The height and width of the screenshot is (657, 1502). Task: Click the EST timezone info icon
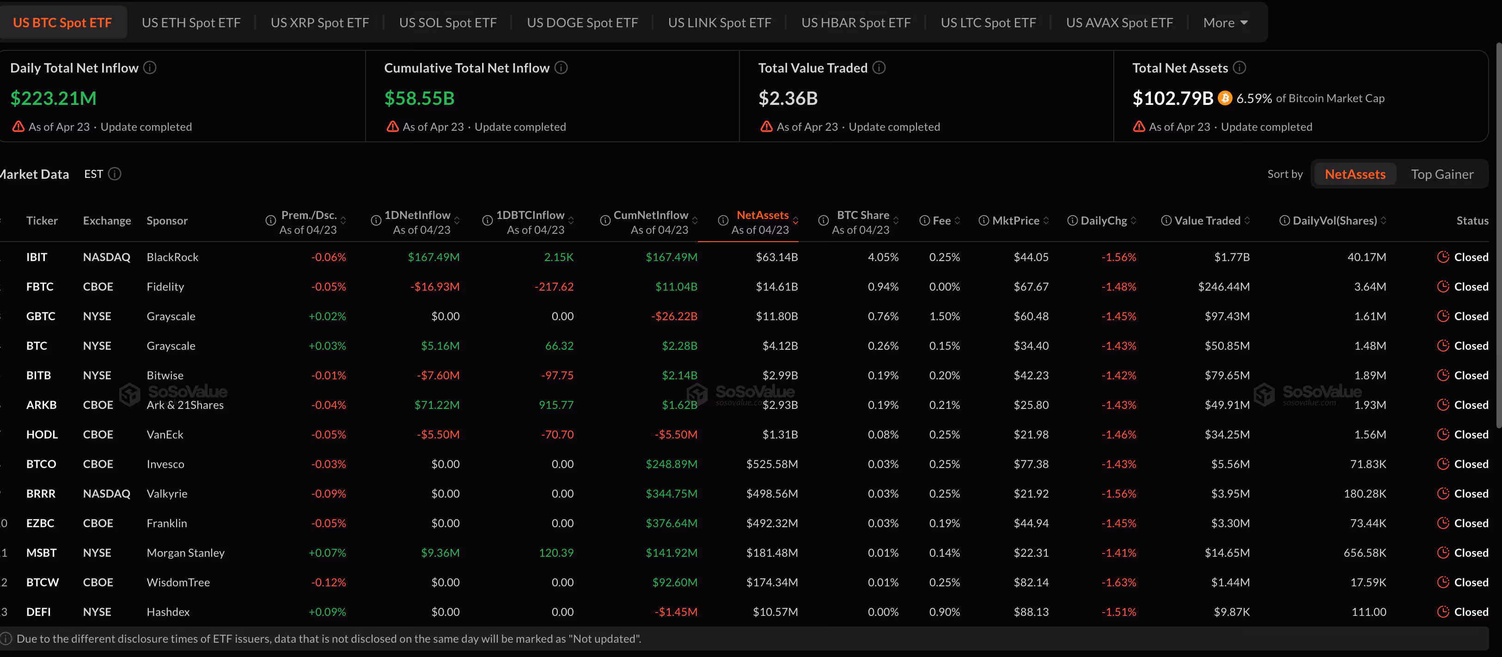(115, 174)
